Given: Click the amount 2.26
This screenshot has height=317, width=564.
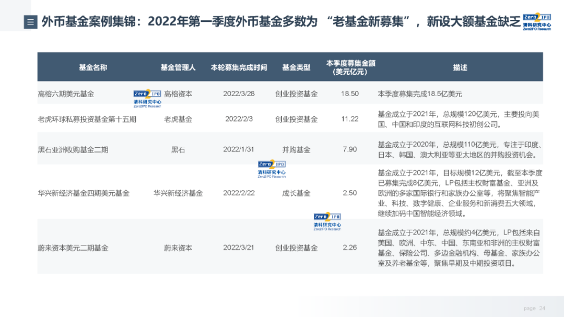Looking at the screenshot, I should click(x=350, y=248).
